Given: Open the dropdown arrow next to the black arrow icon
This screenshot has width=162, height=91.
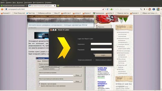Looking at the screenshot, I should [x=147, y=9].
